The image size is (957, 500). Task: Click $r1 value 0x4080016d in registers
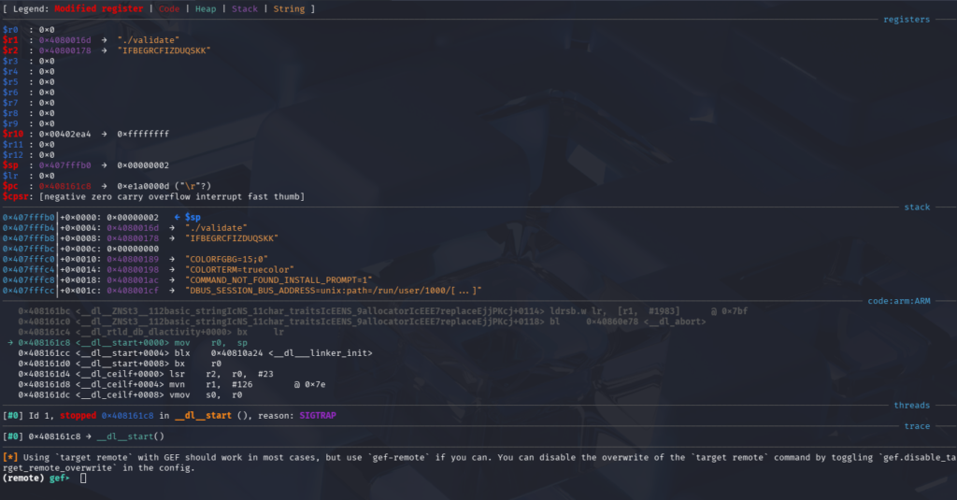64,40
